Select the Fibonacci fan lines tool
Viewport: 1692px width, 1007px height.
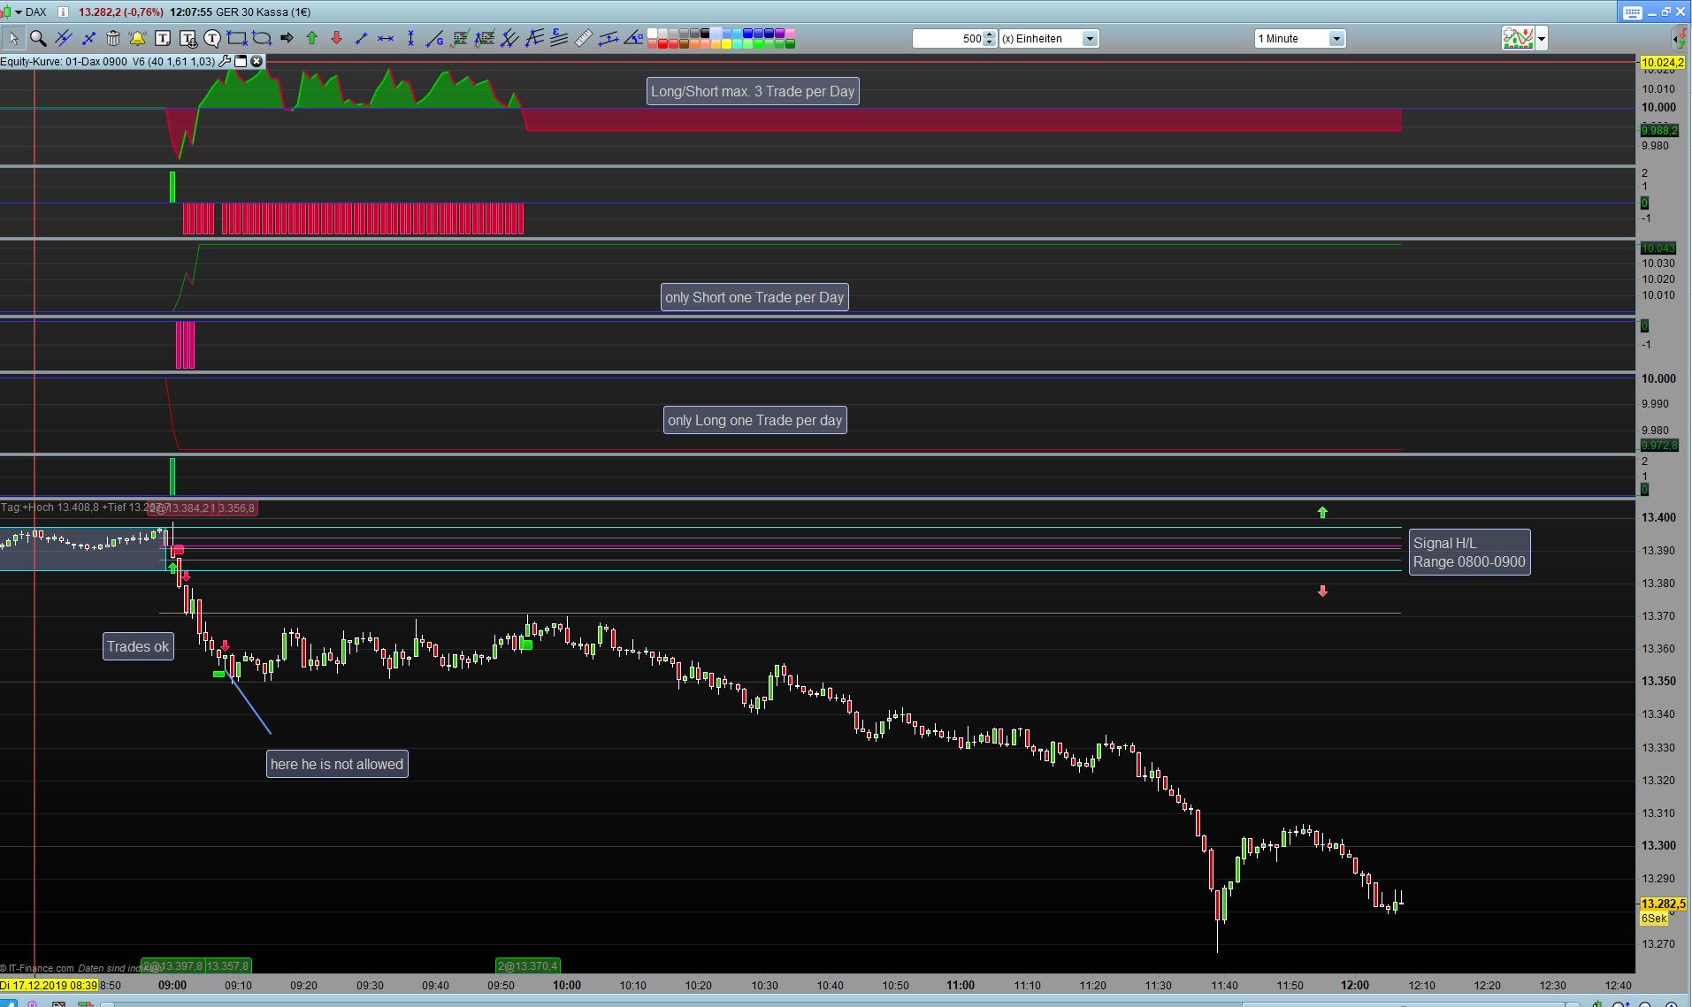(534, 38)
